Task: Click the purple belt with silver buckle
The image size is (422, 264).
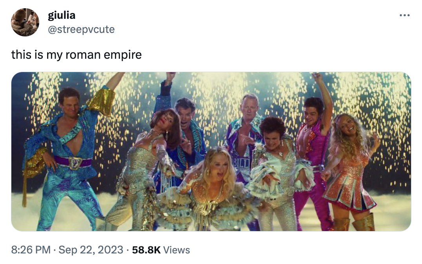Action: coord(75,162)
